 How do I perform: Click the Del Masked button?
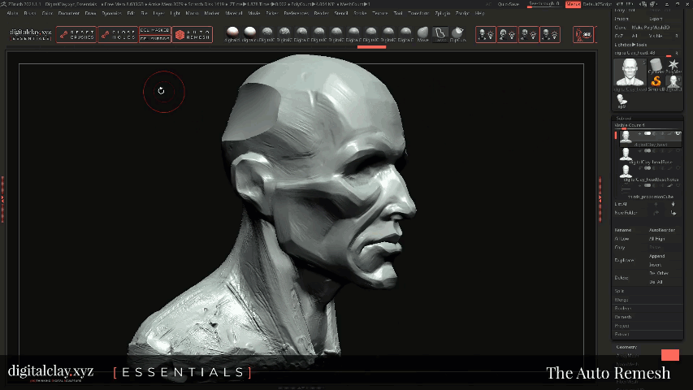(154, 31)
